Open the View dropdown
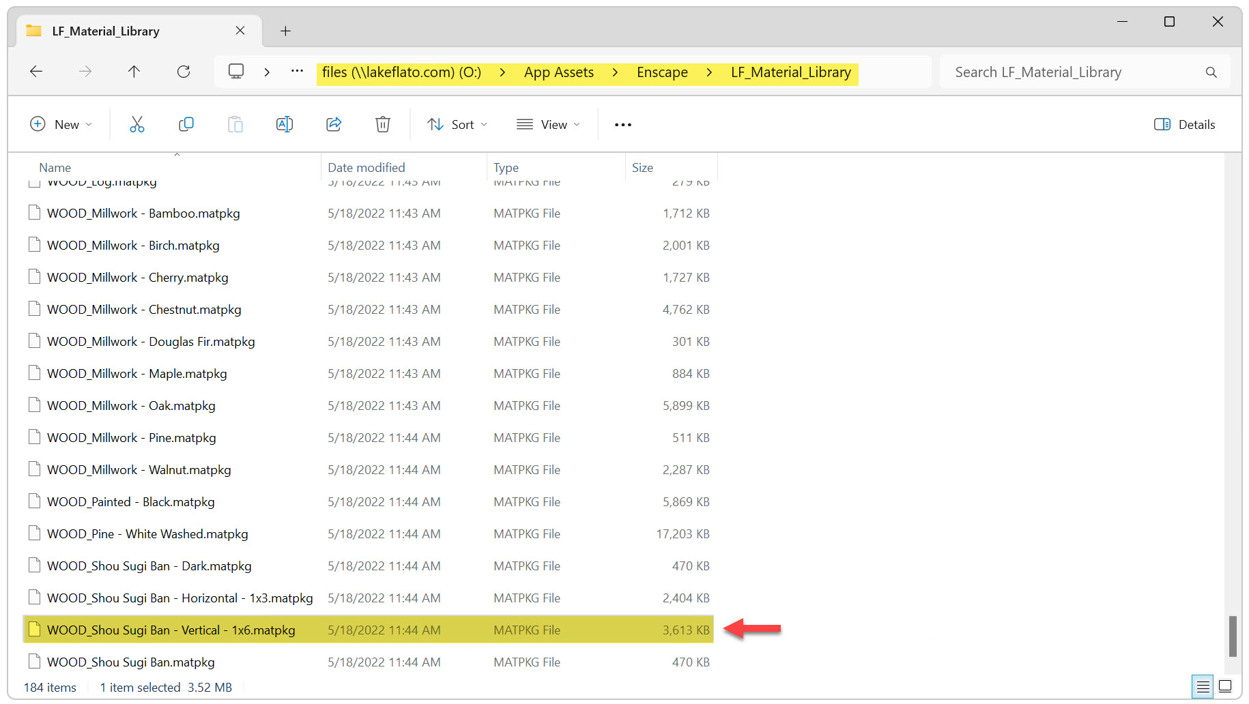The image size is (1249, 704). click(x=548, y=124)
